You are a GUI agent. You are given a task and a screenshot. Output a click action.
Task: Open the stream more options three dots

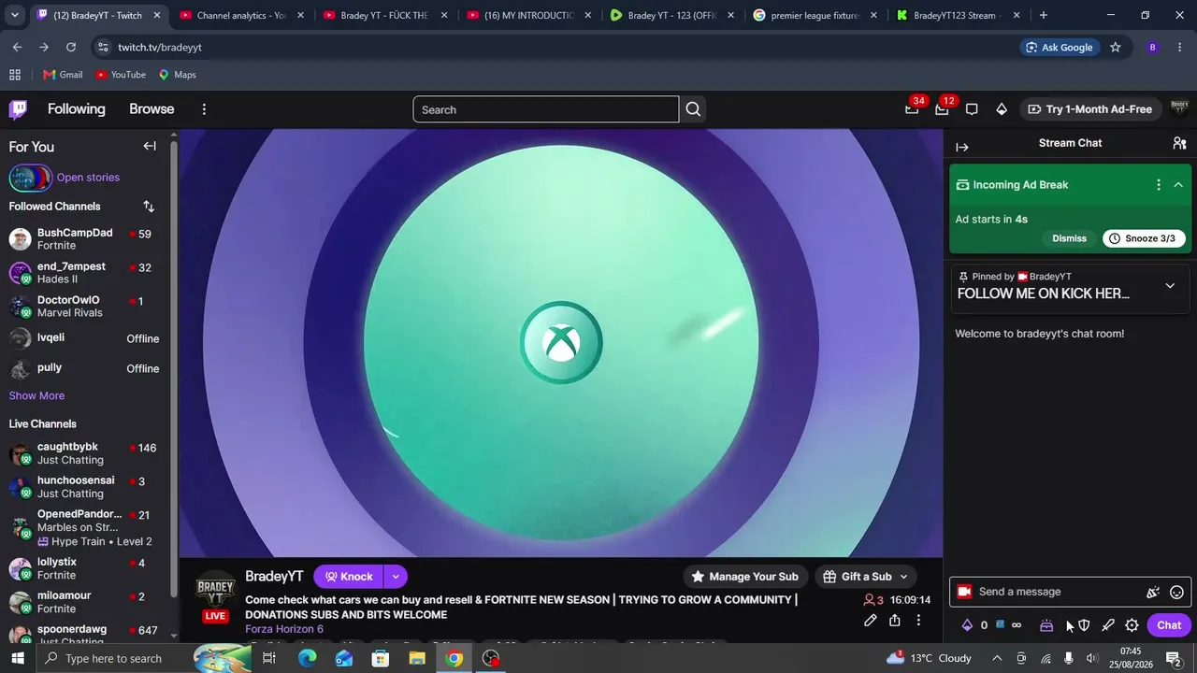click(x=918, y=621)
